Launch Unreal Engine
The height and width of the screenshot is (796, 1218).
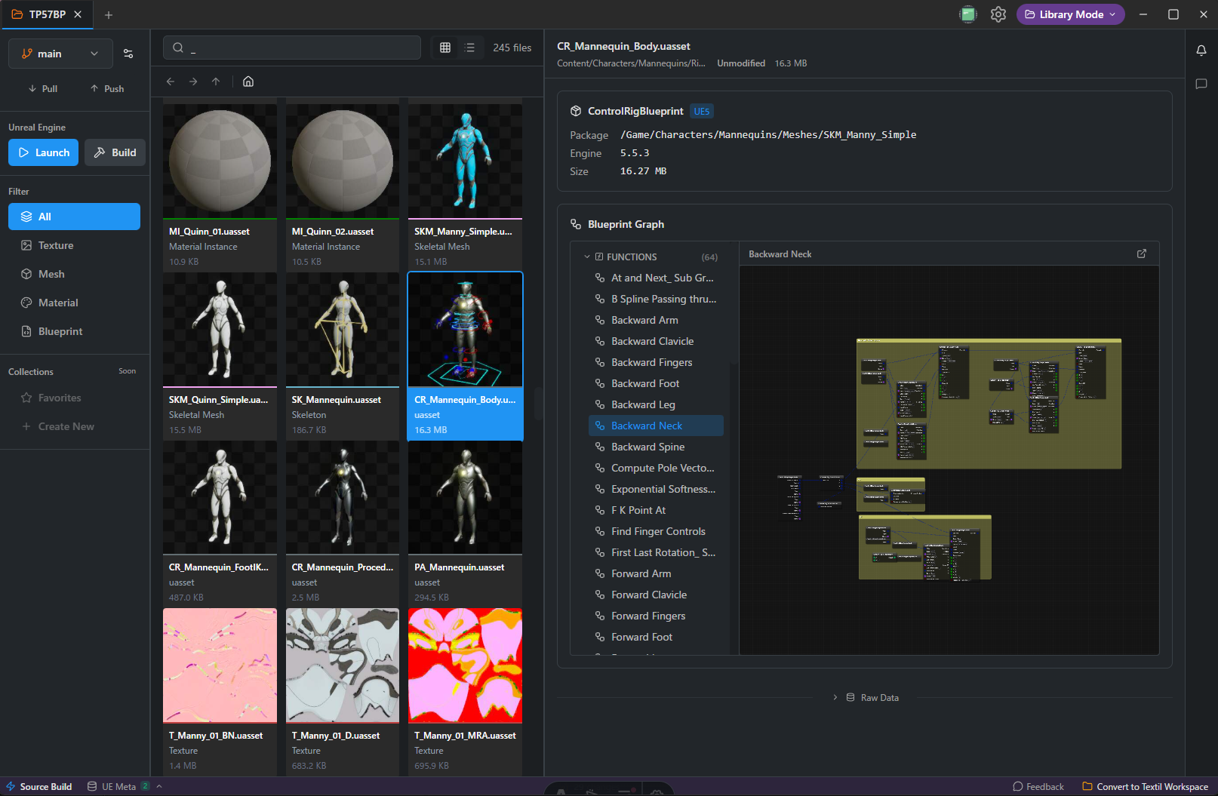pos(44,152)
